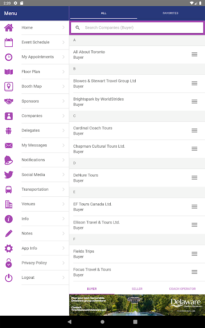Viewport: 205px width, 328px height.
Task: Open the Home house icon
Action: [9, 27]
